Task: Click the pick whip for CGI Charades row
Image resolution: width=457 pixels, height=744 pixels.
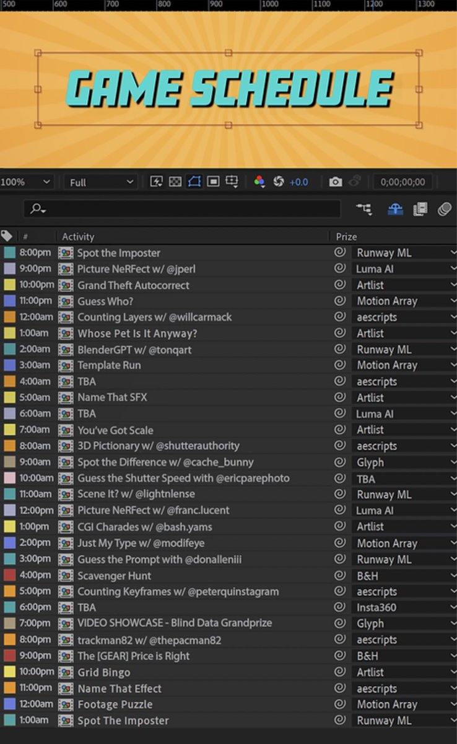Action: [x=340, y=526]
